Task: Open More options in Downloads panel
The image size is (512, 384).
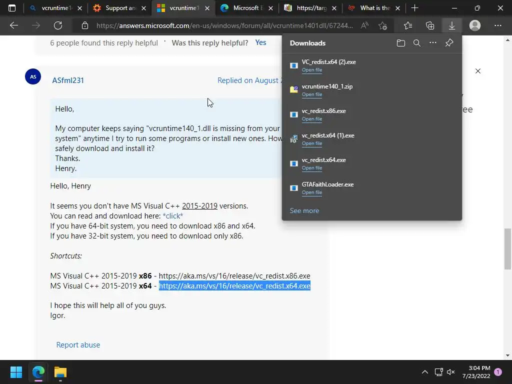Action: tap(432, 43)
